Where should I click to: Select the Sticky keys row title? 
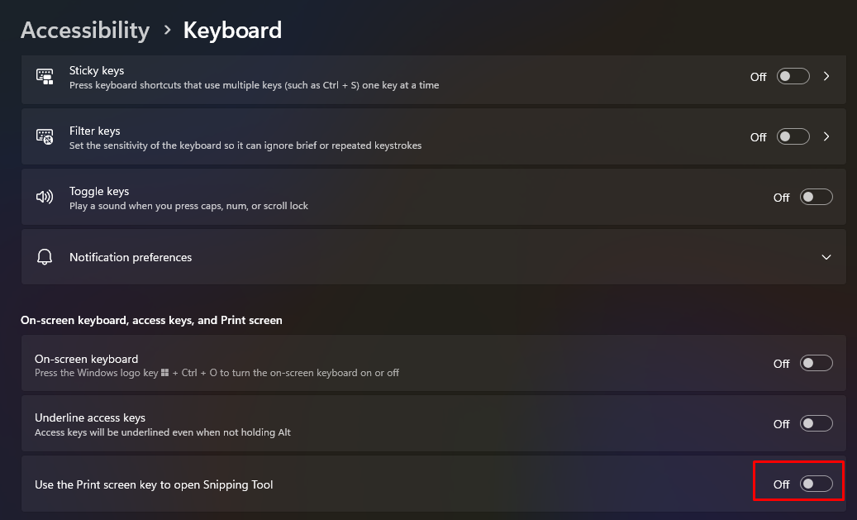click(97, 70)
